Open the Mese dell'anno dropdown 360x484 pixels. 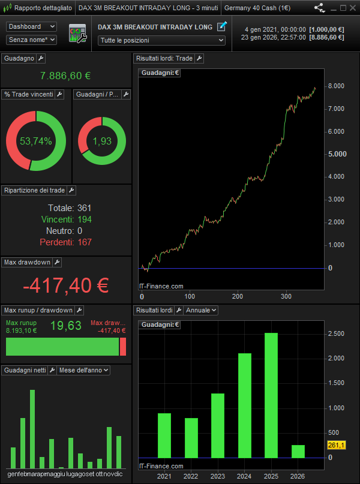pyautogui.click(x=83, y=370)
